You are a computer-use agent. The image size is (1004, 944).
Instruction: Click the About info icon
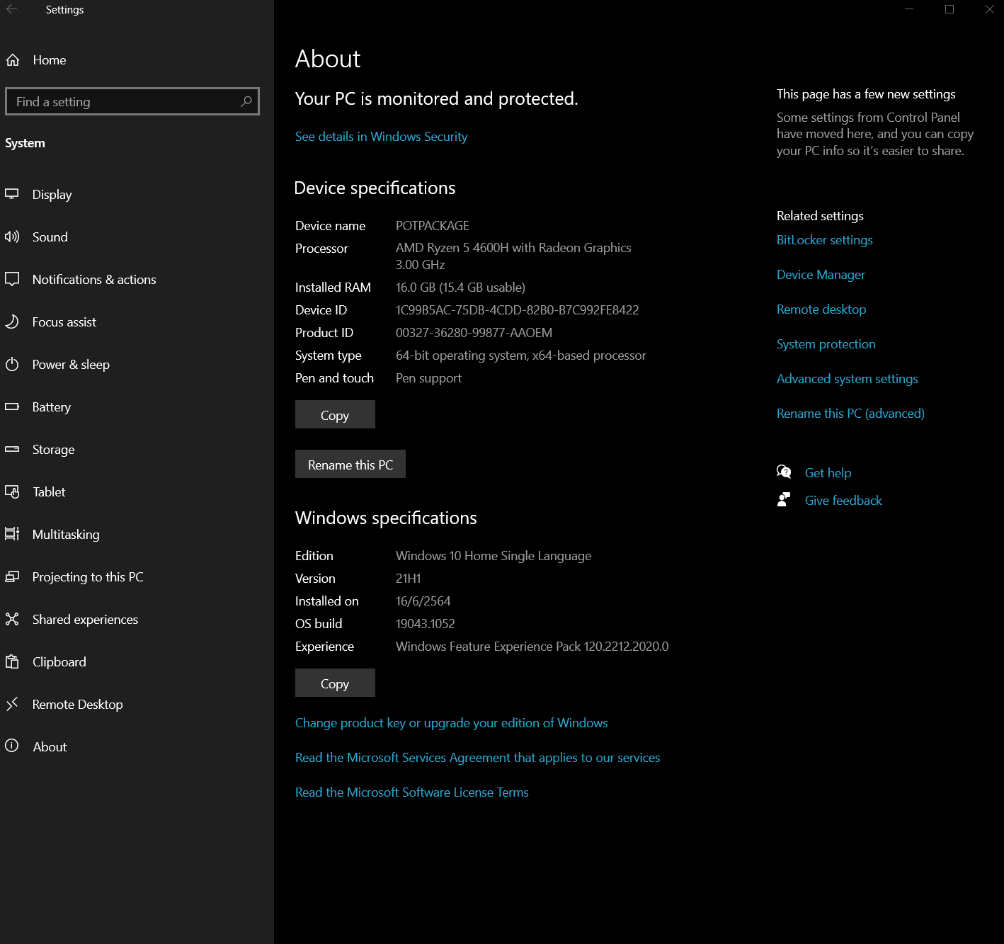(x=12, y=746)
